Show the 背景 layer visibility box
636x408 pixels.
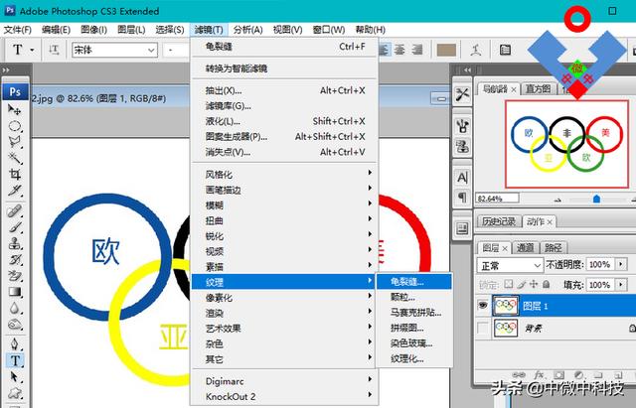pos(483,328)
